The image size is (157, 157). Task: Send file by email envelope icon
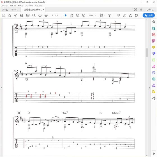click(x=28, y=15)
